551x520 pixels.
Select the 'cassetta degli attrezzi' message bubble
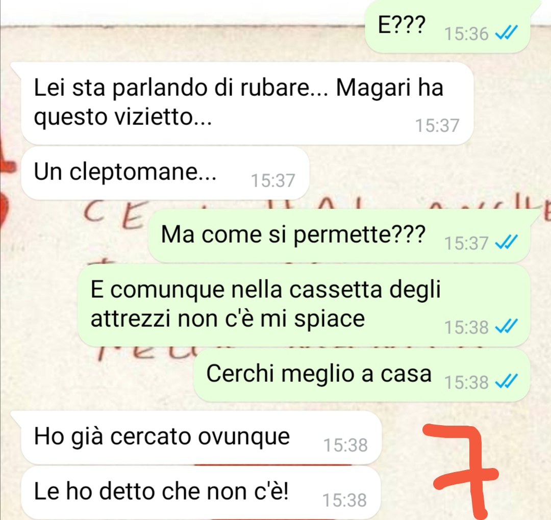point(304,305)
